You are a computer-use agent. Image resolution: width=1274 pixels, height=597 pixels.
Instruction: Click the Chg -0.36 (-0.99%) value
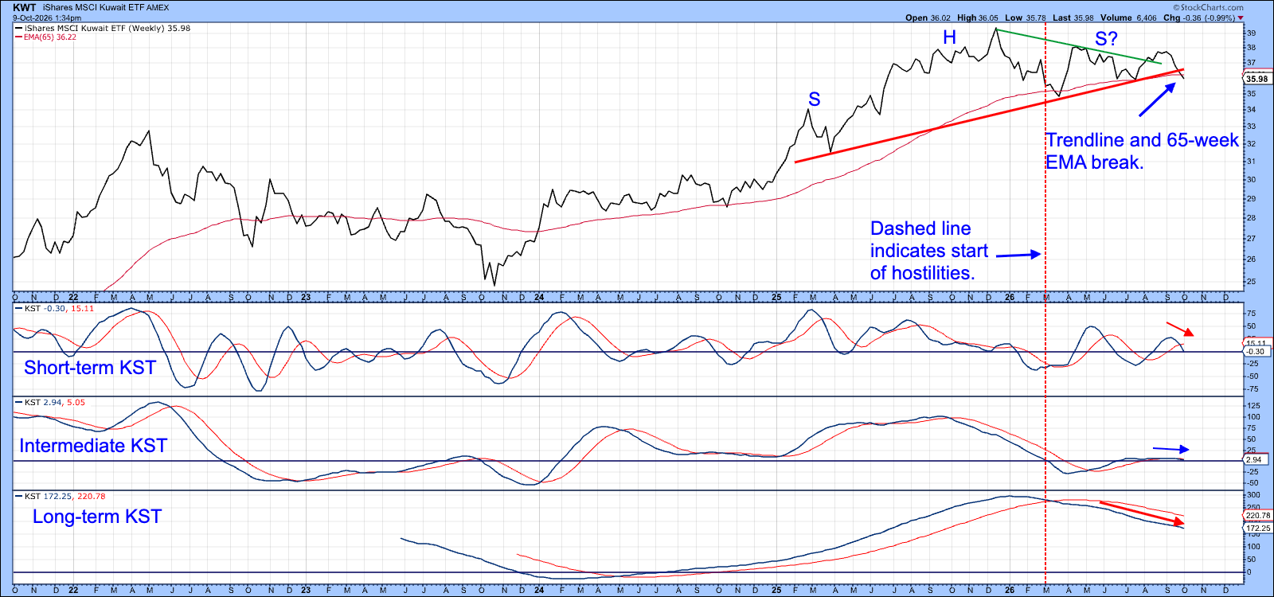(x=1199, y=18)
